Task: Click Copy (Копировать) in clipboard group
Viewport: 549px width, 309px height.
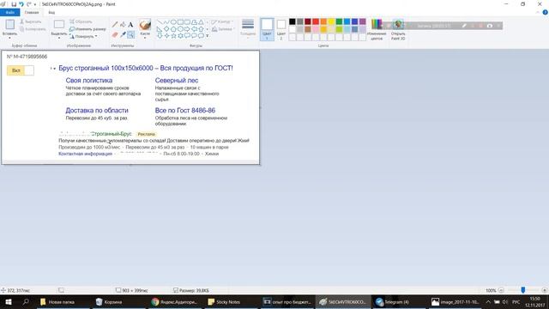Action: [x=33, y=29]
